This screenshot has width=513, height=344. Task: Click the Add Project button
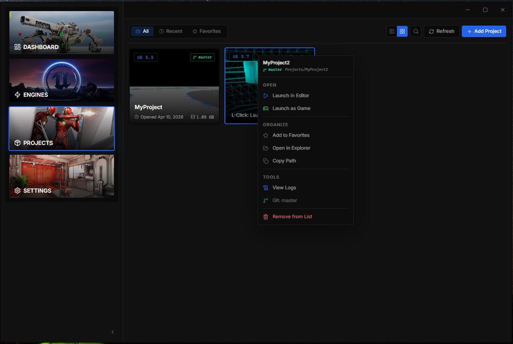484,31
